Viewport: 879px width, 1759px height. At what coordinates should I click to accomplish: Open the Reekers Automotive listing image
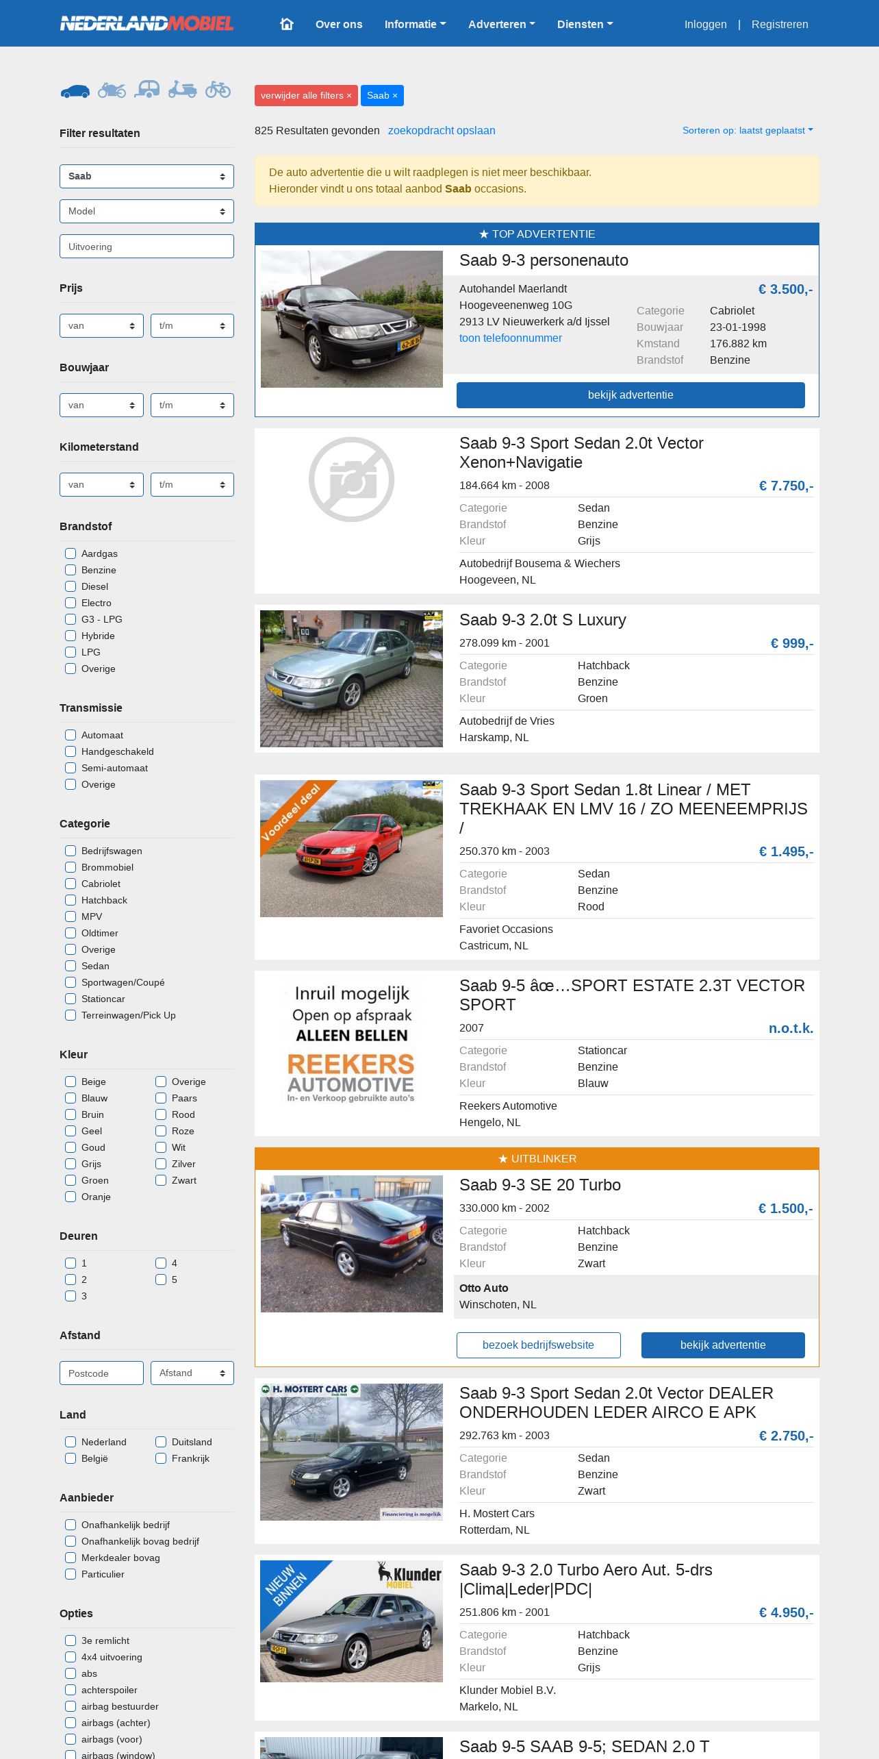pyautogui.click(x=352, y=1045)
